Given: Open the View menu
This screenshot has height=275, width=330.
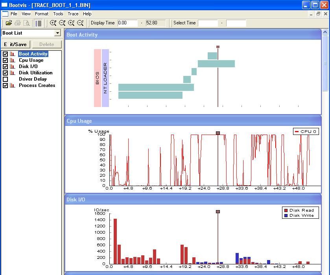Looking at the screenshot, I should point(26,14).
